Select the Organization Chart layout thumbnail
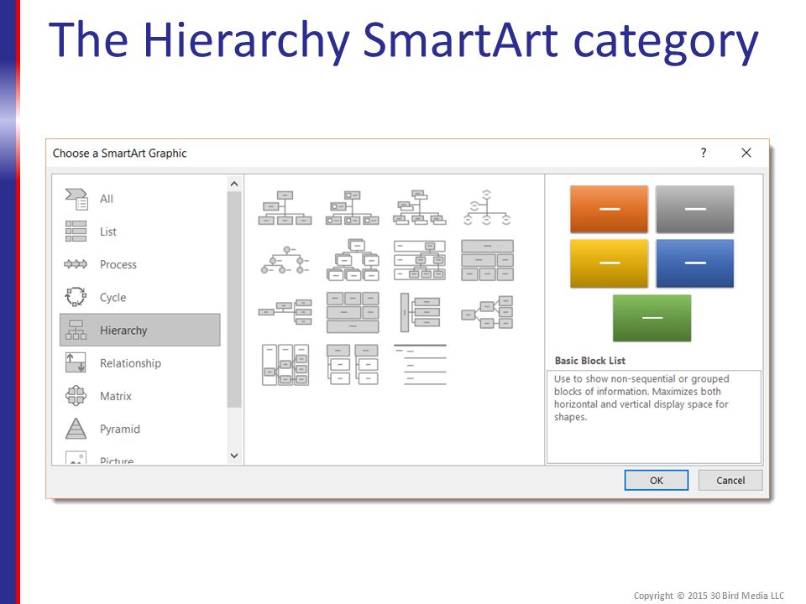Screen dimensions: 806x604 point(285,208)
